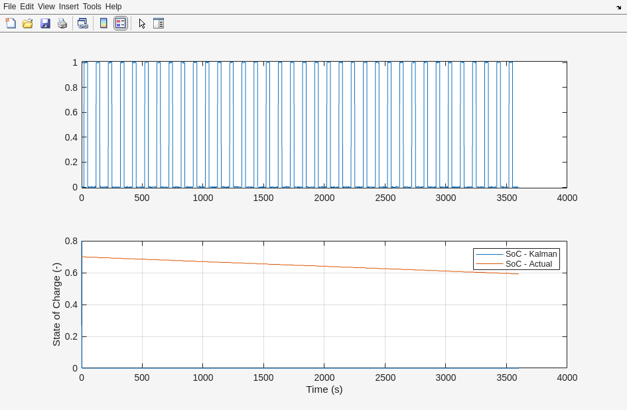
Task: Expand the Tools menu
Action: [x=92, y=7]
